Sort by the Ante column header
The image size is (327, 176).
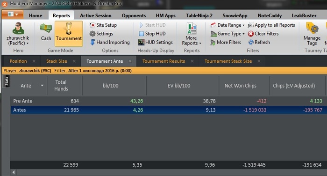pyautogui.click(x=26, y=86)
